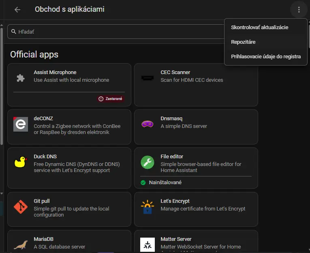
Task: Open the Assist Microphone app card
Action: coord(69,85)
